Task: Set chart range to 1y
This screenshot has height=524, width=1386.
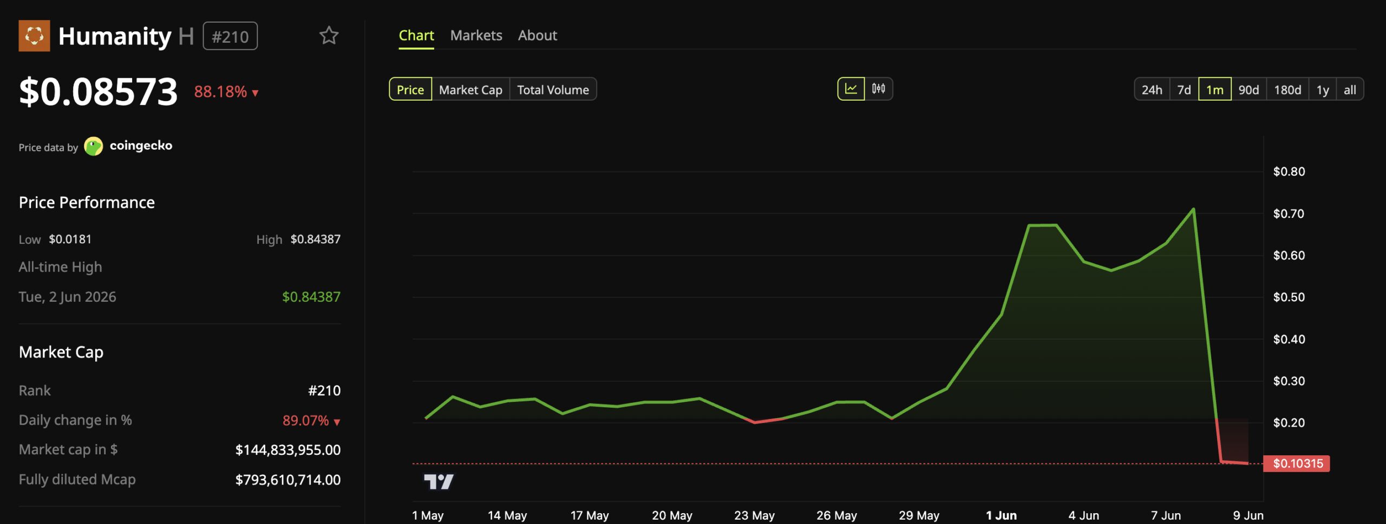Action: [1322, 89]
